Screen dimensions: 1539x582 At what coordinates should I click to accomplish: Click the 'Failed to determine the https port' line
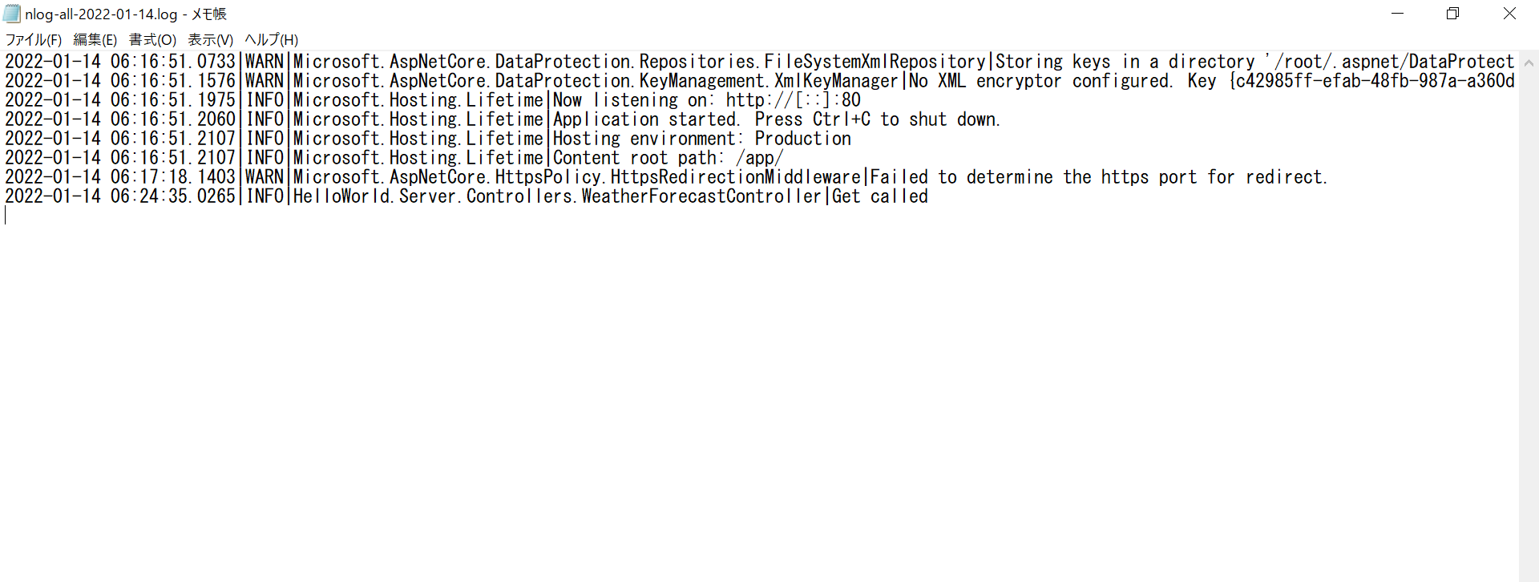tap(666, 177)
